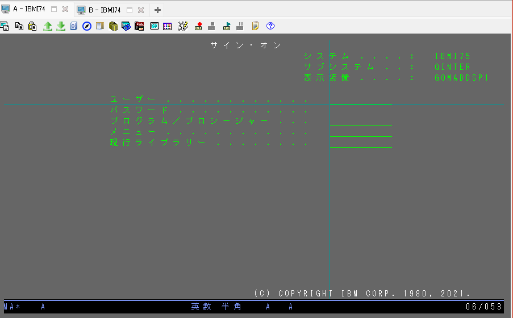The image size is (513, 318).
Task: Click the display device GOMADDSP1
Action: click(x=462, y=78)
